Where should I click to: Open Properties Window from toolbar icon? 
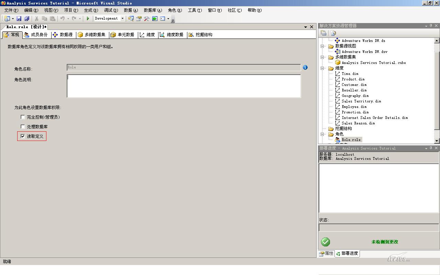coord(139,19)
